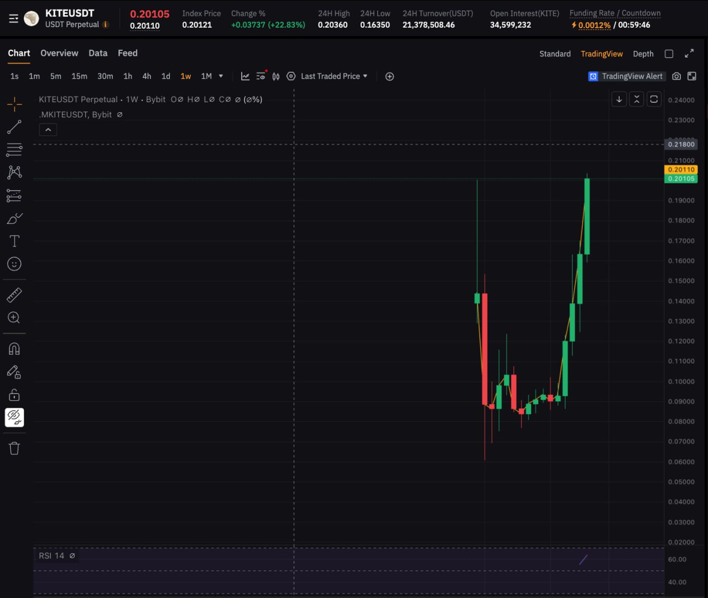The width and height of the screenshot is (708, 598).
Task: Take a chart snapshot with camera icon
Action: point(676,76)
